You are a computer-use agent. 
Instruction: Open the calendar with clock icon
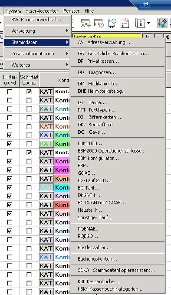tap(99, 23)
